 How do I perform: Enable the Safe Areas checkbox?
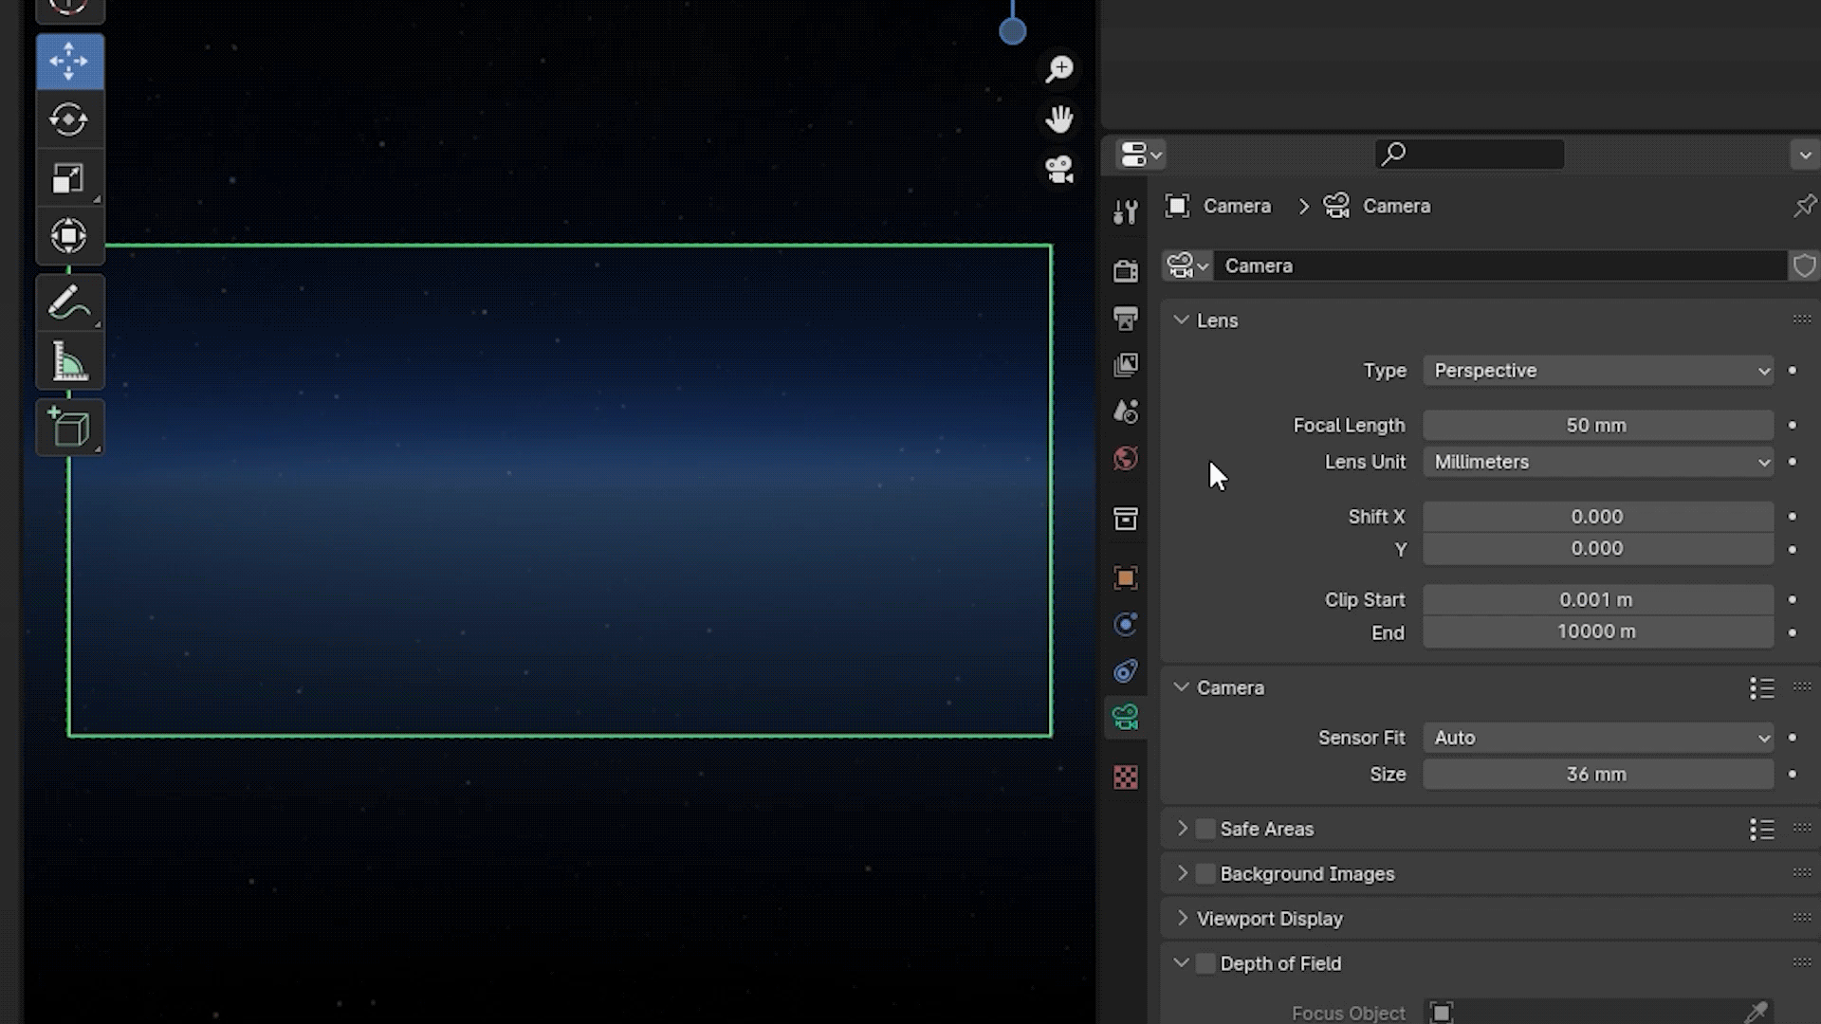click(1205, 830)
